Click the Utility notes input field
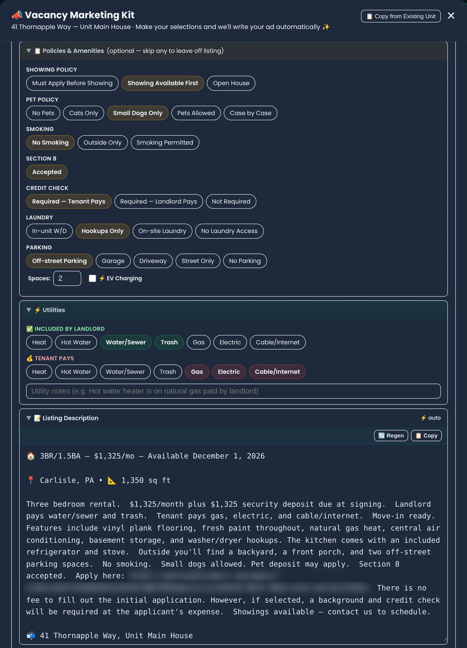This screenshot has height=648, width=467. click(233, 391)
